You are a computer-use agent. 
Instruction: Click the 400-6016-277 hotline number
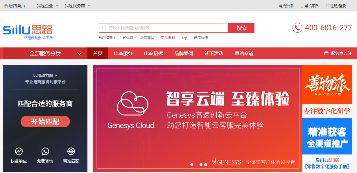[x=329, y=28]
